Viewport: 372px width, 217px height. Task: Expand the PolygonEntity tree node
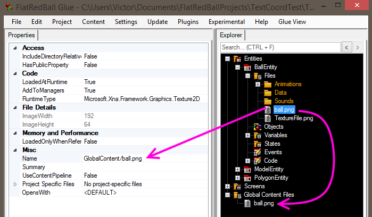coord(237,178)
